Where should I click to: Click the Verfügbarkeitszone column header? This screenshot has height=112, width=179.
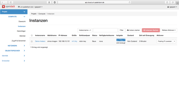pos(107,36)
